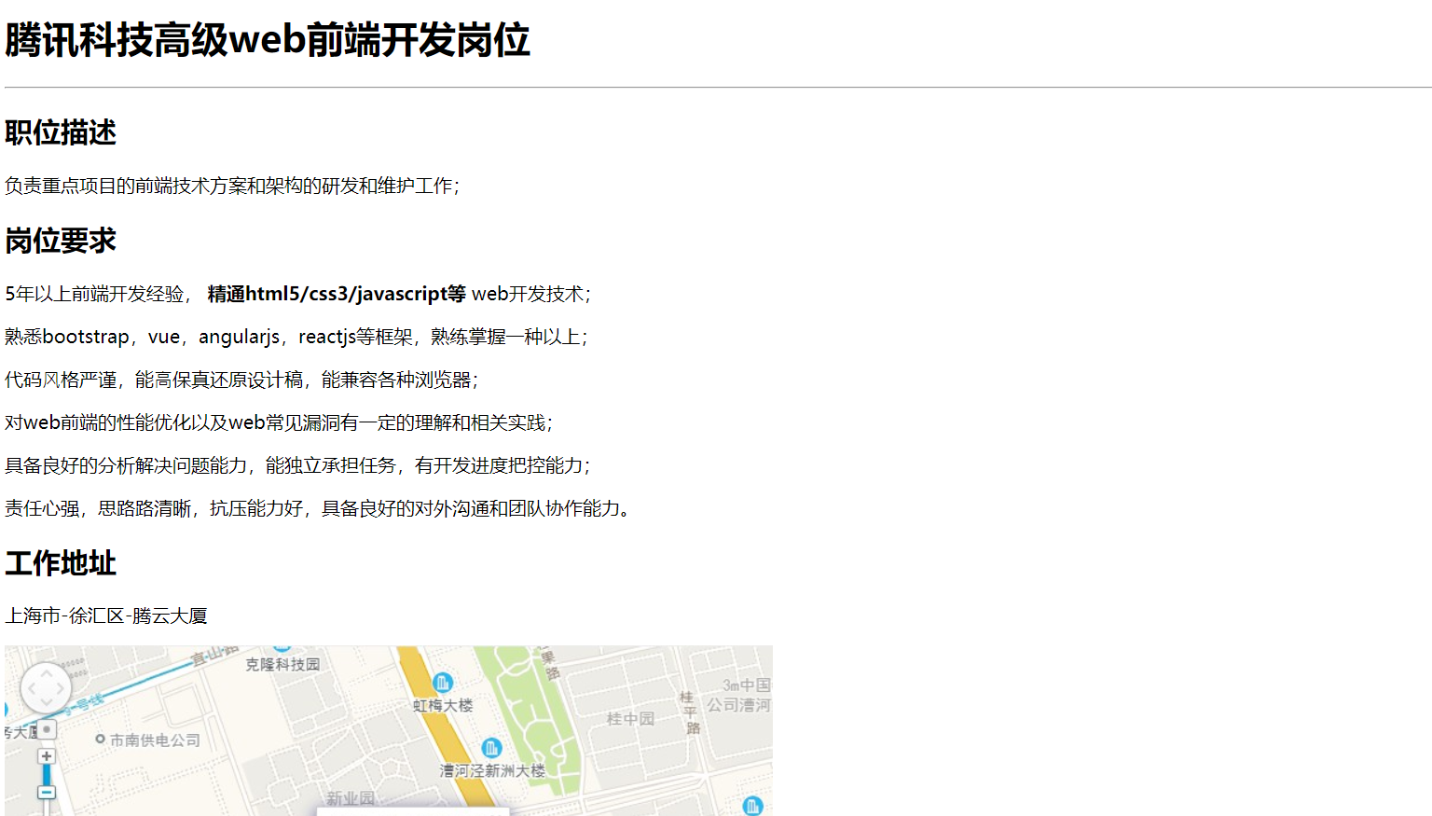Click the line starting with 对web前端的性能优化
The image size is (1432, 816).
279,422
